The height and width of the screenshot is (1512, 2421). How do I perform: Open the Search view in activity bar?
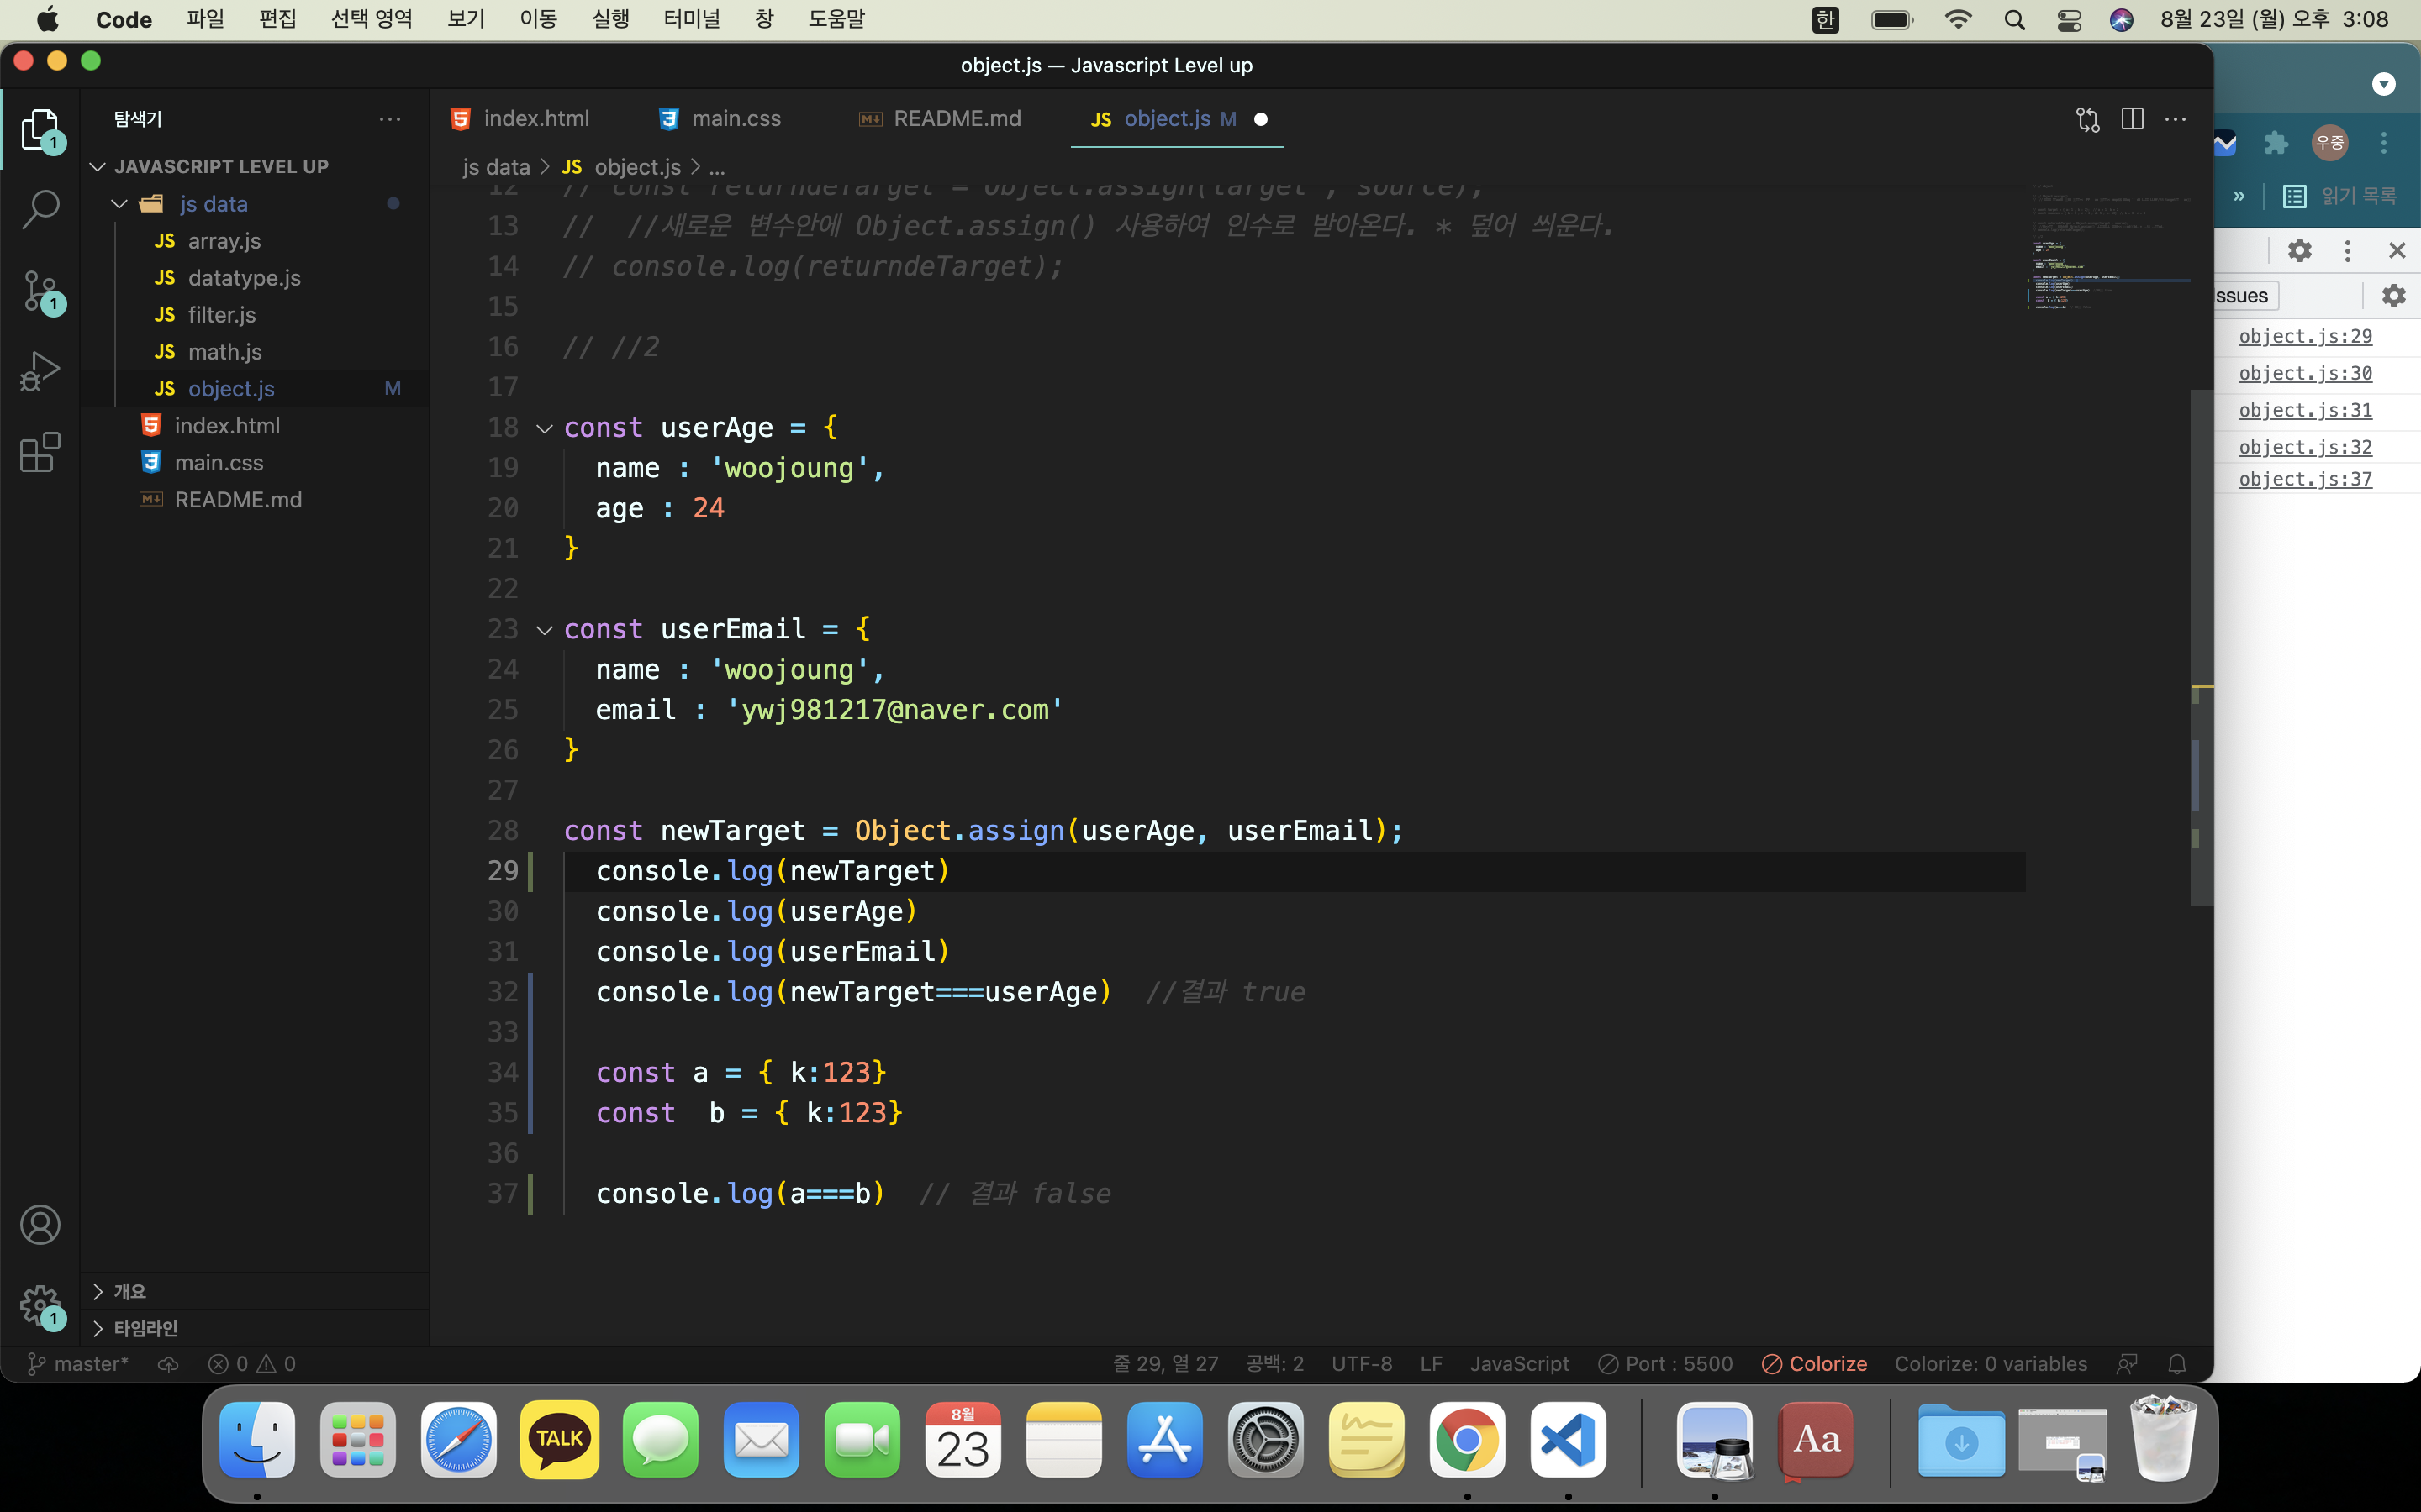(x=40, y=209)
